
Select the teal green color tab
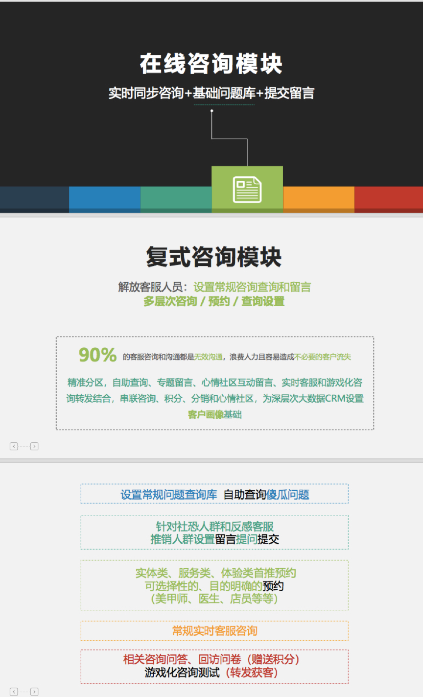click(176, 199)
